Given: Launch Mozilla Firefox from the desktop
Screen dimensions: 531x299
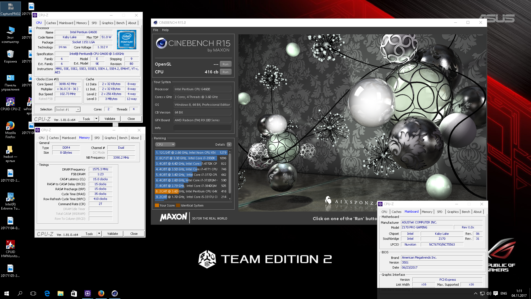Looking at the screenshot, I should click(x=10, y=130).
